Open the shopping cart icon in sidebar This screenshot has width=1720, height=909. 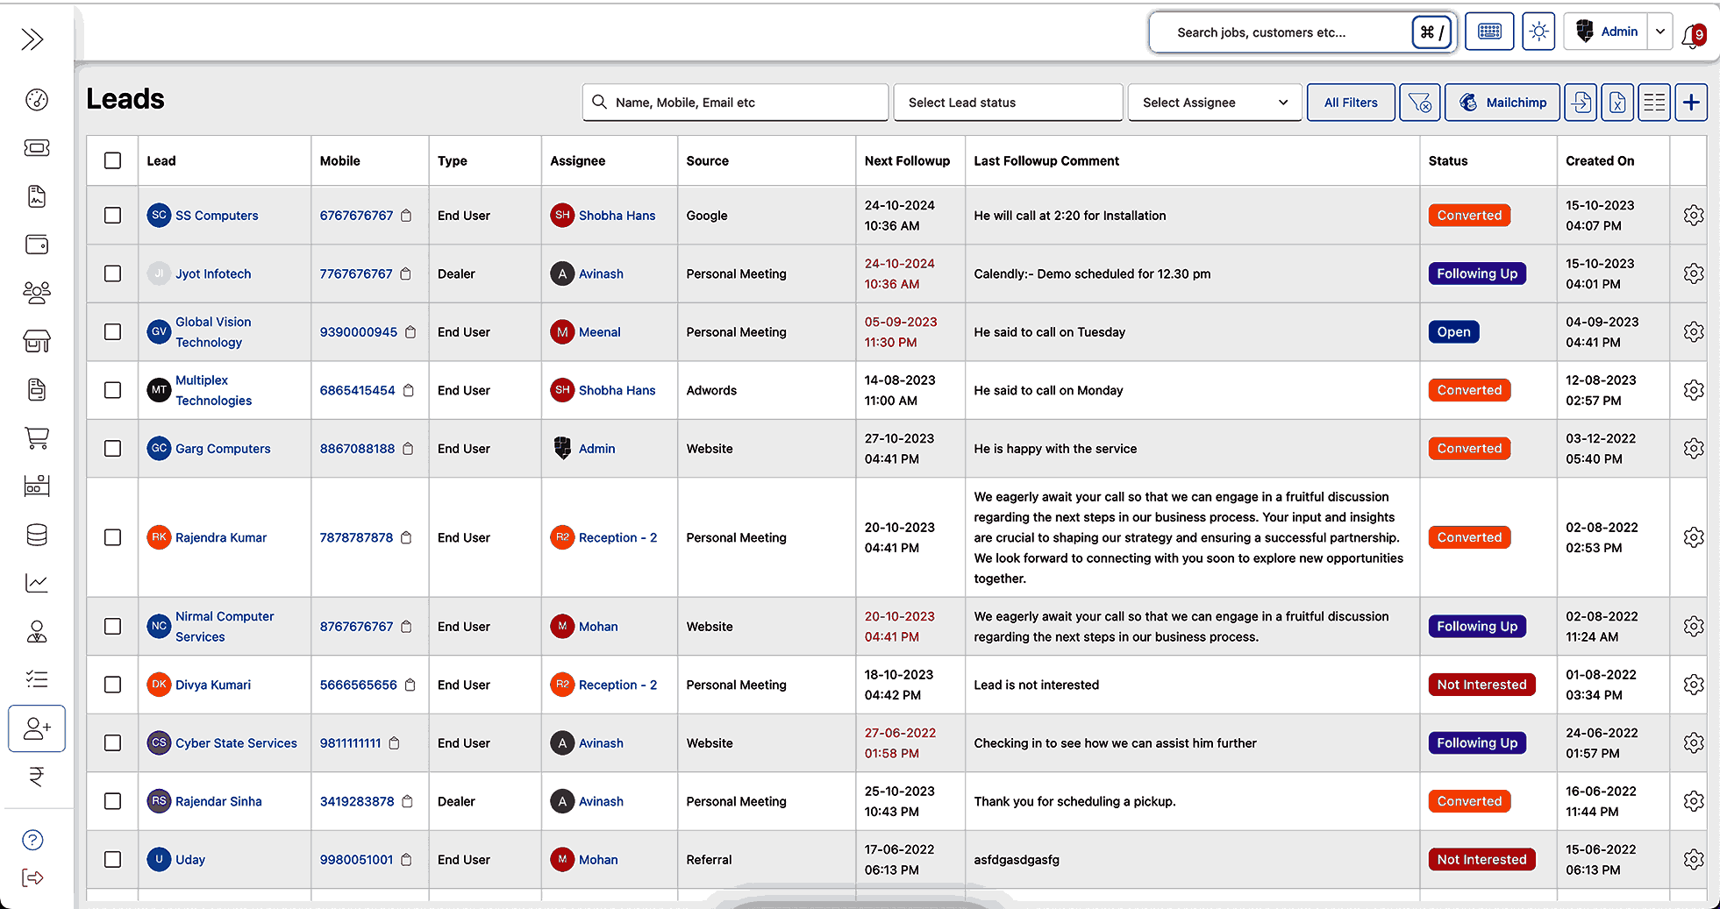click(x=37, y=437)
